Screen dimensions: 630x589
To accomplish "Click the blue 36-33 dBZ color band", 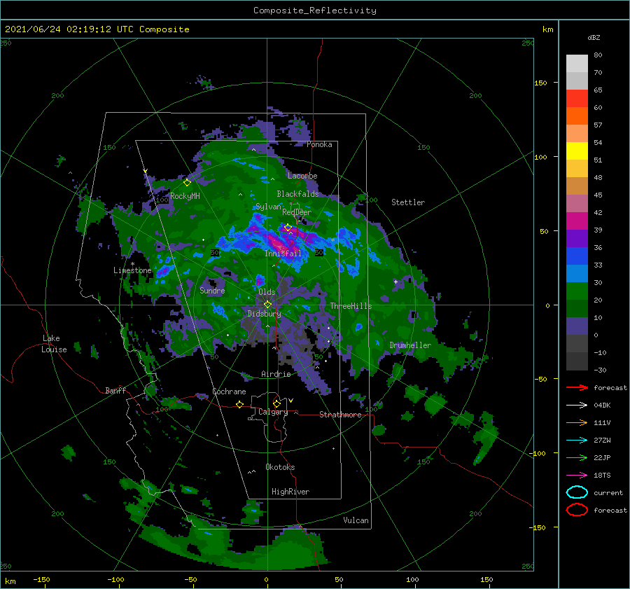I will [x=577, y=256].
